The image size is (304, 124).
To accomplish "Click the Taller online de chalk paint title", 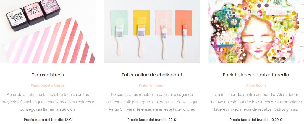I will [152, 75].
